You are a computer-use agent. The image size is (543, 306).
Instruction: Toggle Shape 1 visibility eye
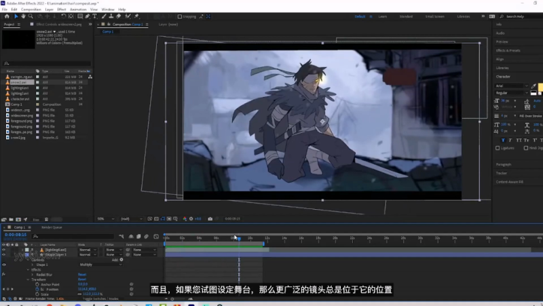pos(4,265)
